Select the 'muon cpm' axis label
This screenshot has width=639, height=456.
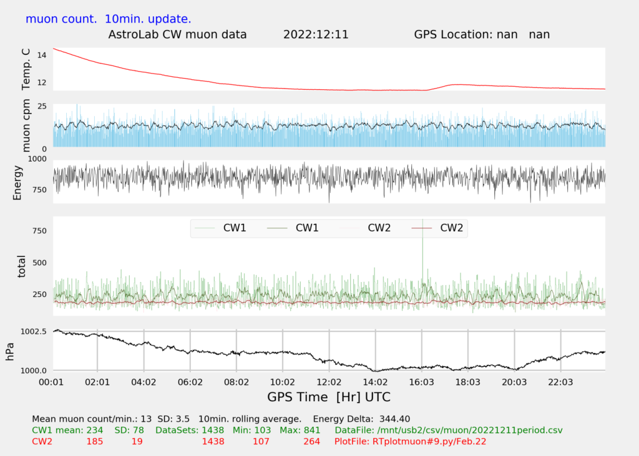[x=26, y=125]
